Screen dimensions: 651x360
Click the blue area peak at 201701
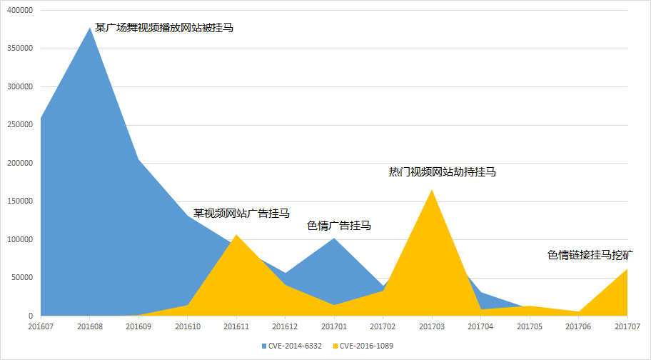coord(334,238)
